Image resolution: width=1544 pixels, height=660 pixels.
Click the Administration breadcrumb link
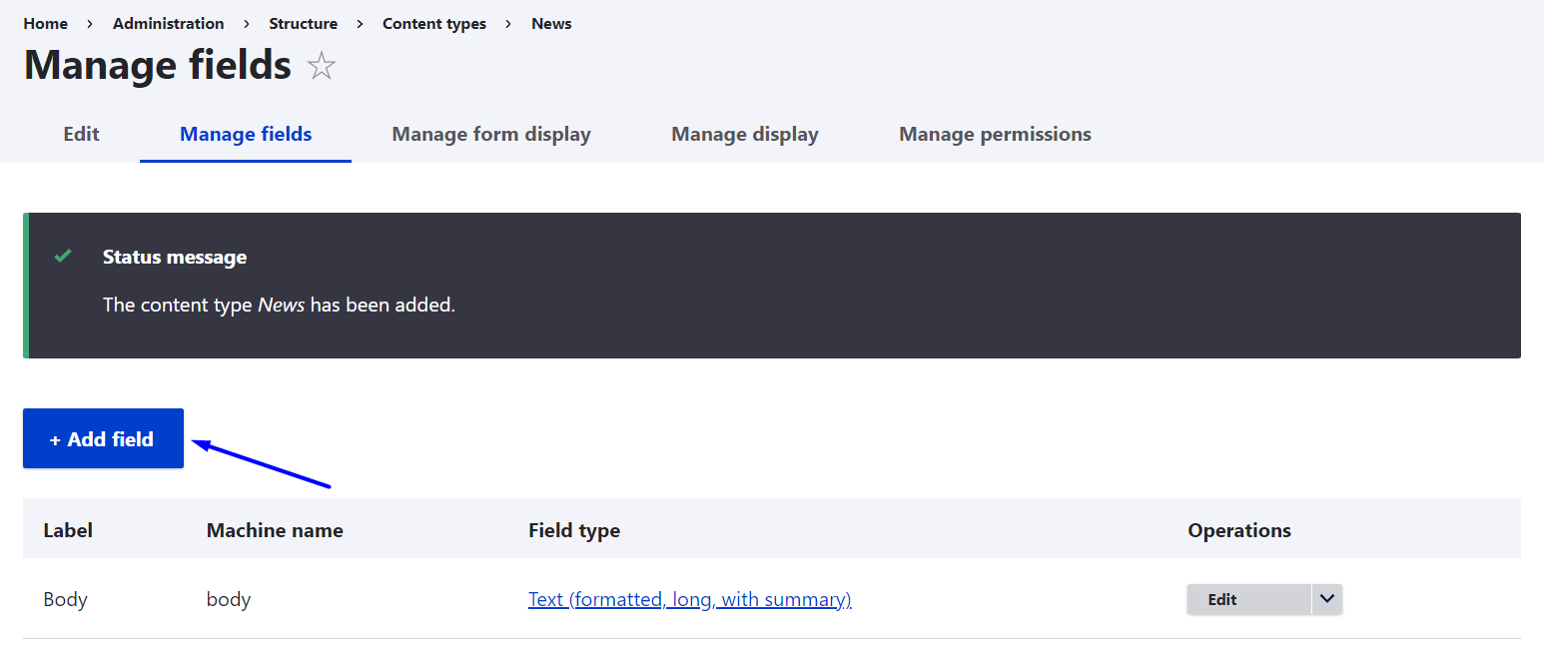pos(169,23)
